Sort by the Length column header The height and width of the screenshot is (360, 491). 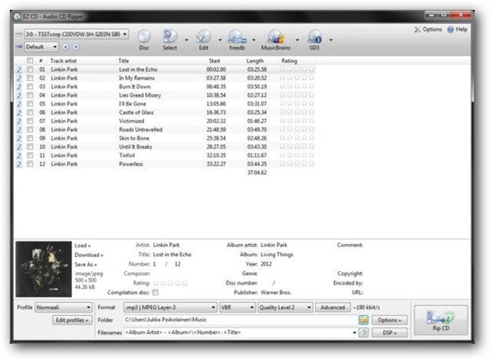point(255,61)
